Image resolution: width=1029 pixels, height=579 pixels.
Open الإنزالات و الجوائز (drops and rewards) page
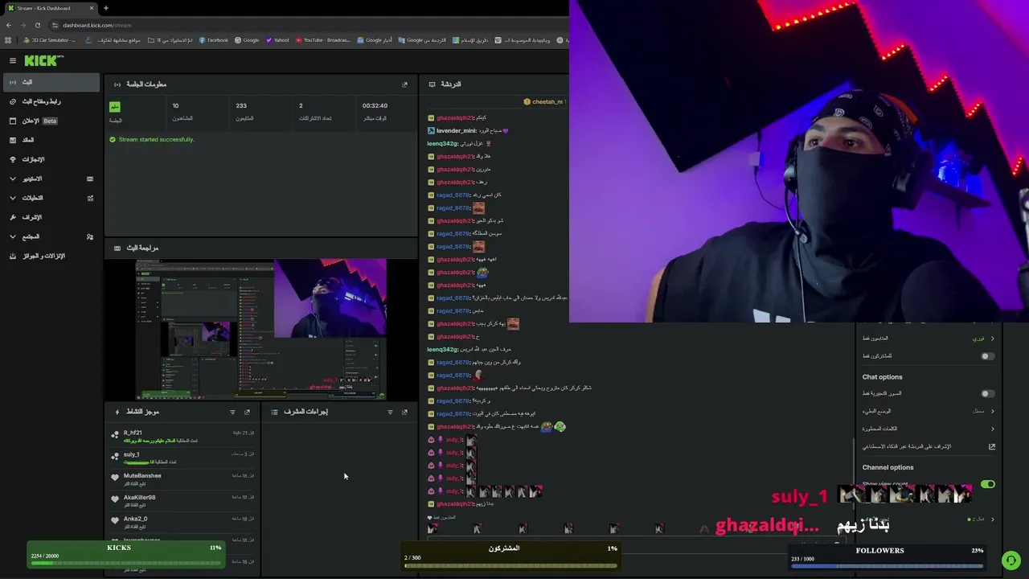pyautogui.click(x=51, y=256)
